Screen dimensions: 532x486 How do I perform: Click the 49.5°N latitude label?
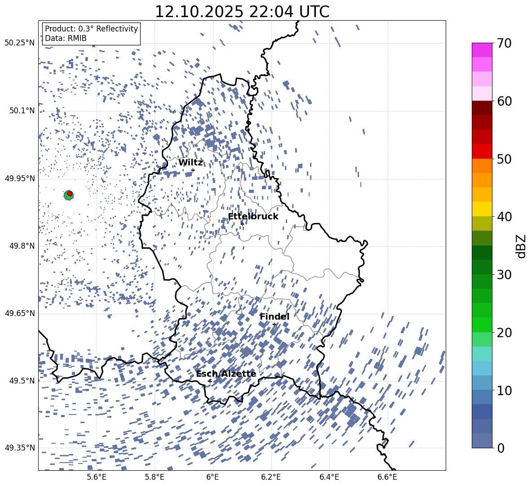[22, 380]
